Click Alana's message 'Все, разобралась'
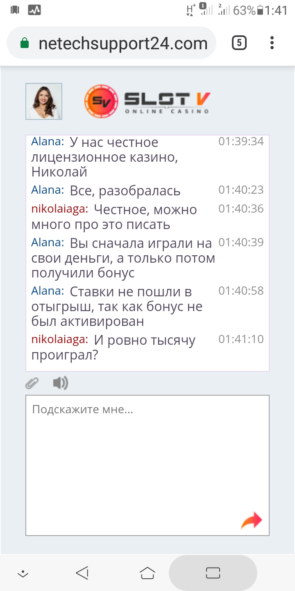 [125, 191]
